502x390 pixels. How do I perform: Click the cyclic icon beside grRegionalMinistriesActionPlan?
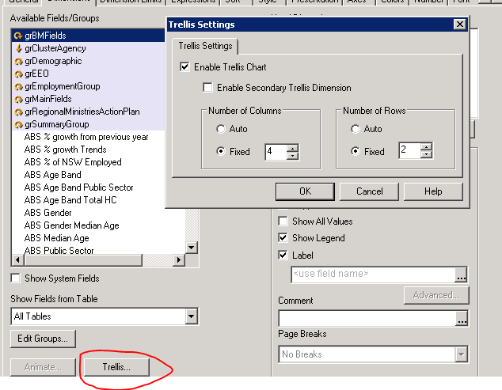pyautogui.click(x=18, y=112)
